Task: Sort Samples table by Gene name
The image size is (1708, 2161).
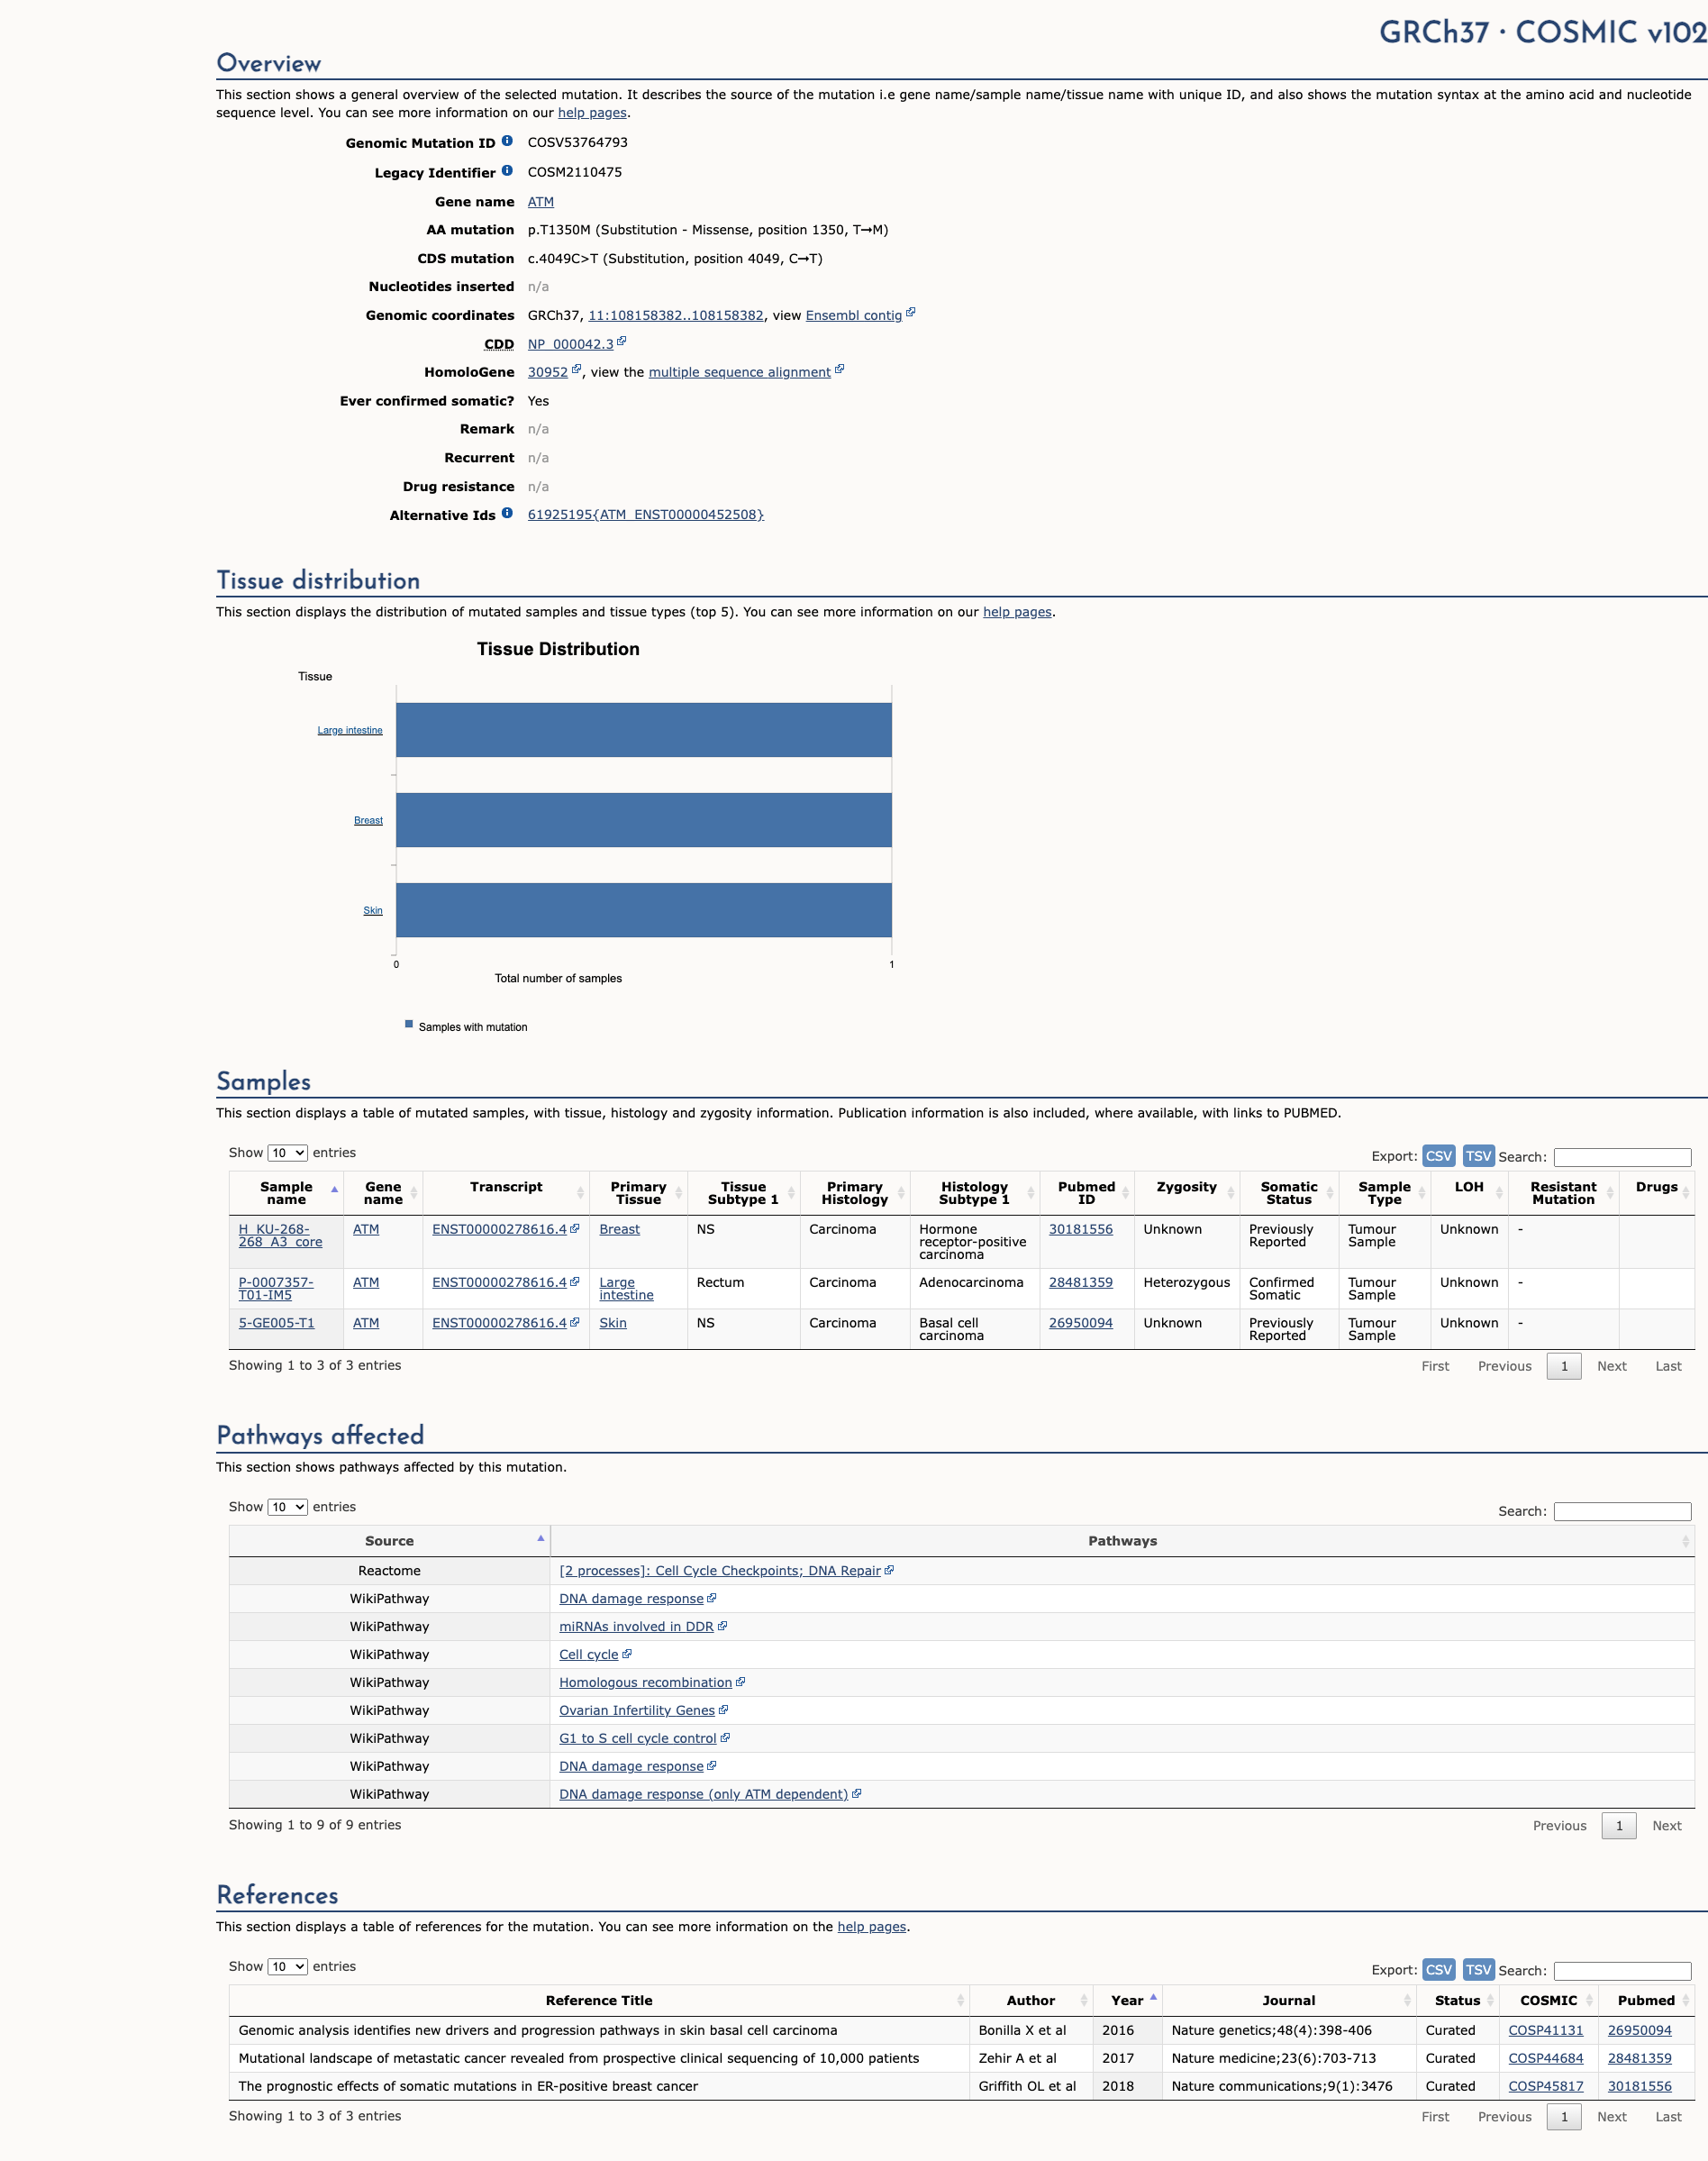Action: 383,1192
